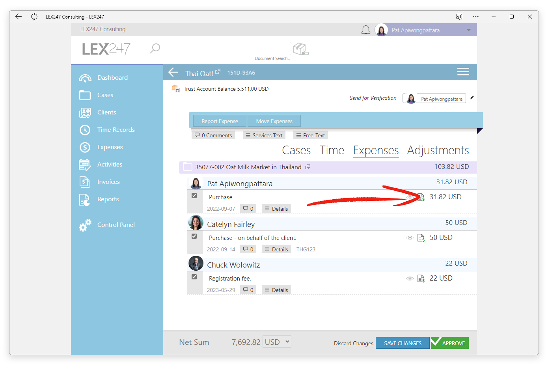Image resolution: width=548 pixels, height=365 pixels.
Task: Click SAVE CHANGES button
Action: click(x=403, y=343)
